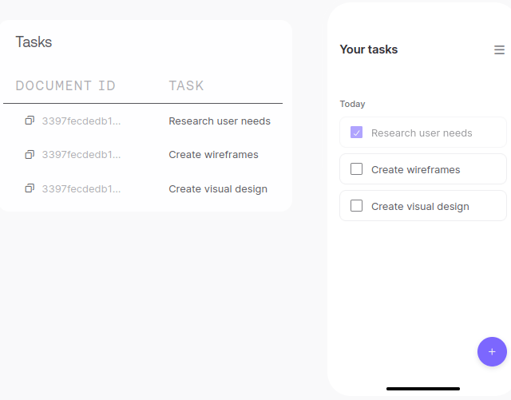Screen dimensions: 511x400
Task: Select truncated document ID in second table row
Action: click(81, 155)
